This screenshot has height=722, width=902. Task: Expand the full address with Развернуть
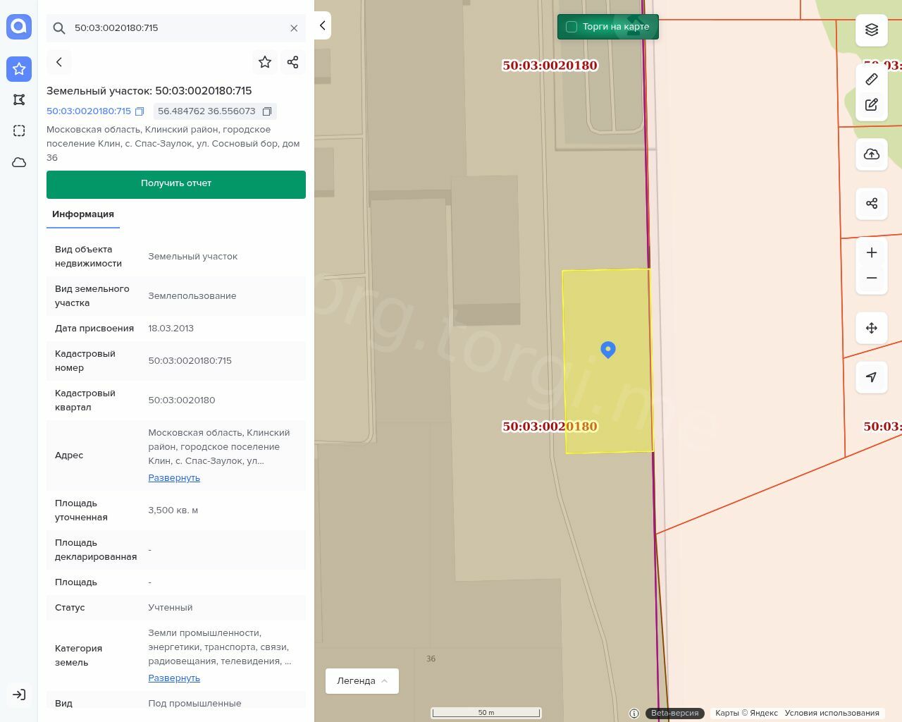coord(174,478)
